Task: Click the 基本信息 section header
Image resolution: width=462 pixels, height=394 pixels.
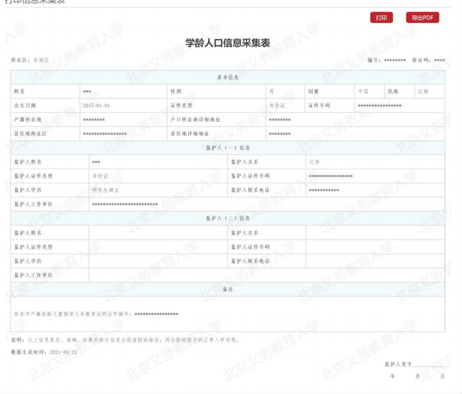Action: (228, 78)
